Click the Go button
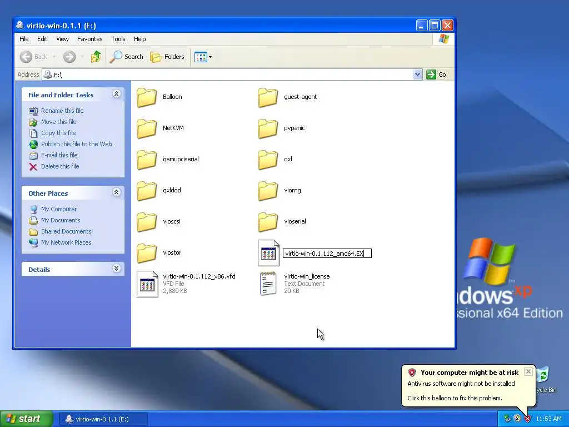Image resolution: width=569 pixels, height=427 pixels. (436, 75)
